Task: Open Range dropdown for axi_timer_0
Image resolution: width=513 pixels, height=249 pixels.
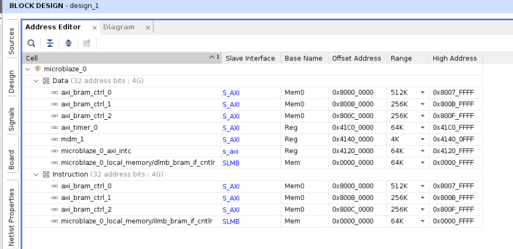Action: pos(423,128)
